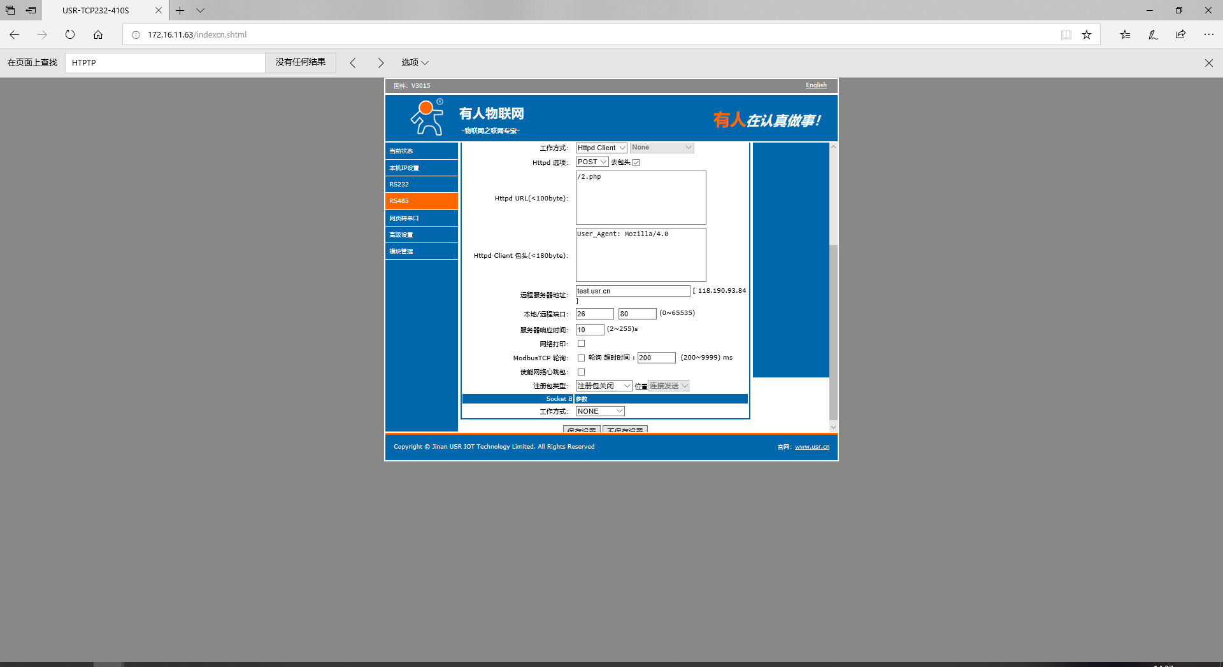Open the 注册包关闭 type dropdown
Image resolution: width=1223 pixels, height=667 pixels.
click(603, 386)
